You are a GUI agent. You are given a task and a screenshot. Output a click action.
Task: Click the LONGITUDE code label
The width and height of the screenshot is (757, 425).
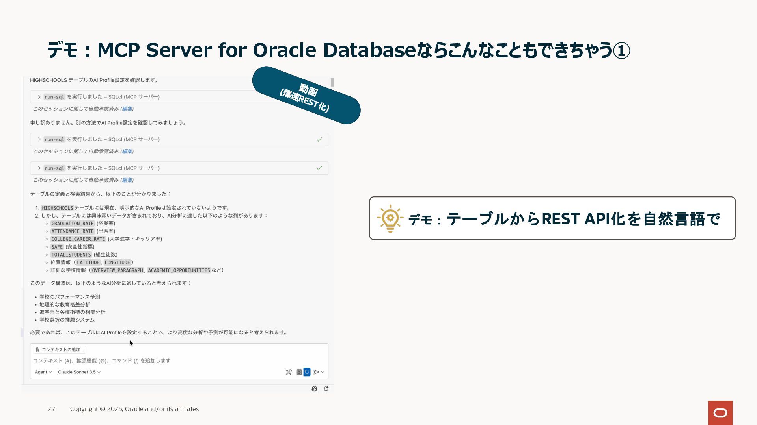[117, 262]
